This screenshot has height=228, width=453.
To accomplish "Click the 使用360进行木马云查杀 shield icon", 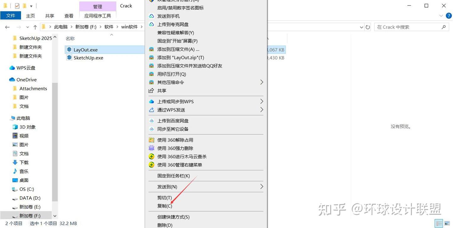I will 152,156.
